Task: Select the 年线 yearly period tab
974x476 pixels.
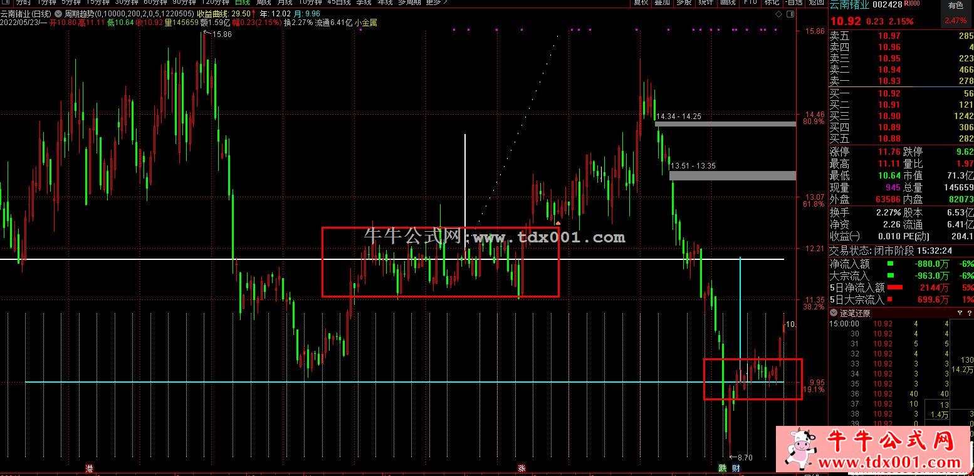Action: [x=385, y=3]
